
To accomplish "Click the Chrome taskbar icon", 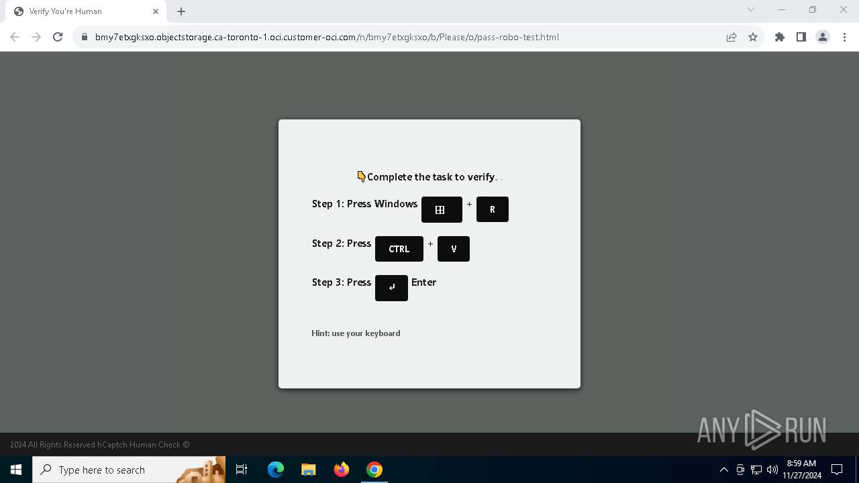I will pyautogui.click(x=374, y=470).
